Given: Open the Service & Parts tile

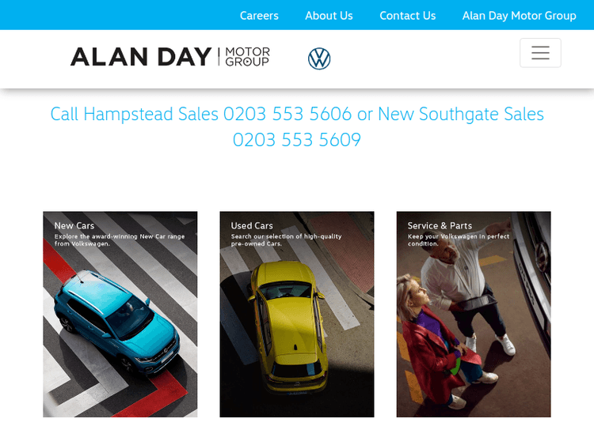Looking at the screenshot, I should [474, 314].
